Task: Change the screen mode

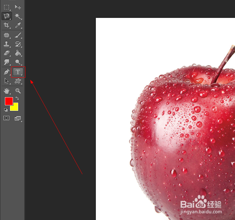Action: click(18, 118)
